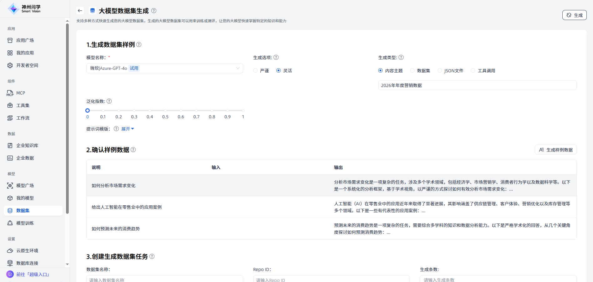
Task: Click the back arrow icon beside the title
Action: tap(80, 11)
